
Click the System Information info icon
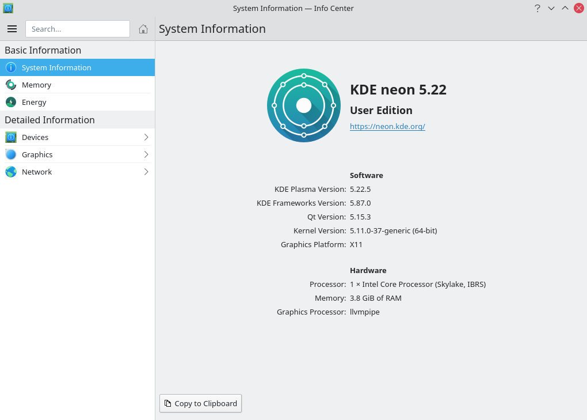11,67
